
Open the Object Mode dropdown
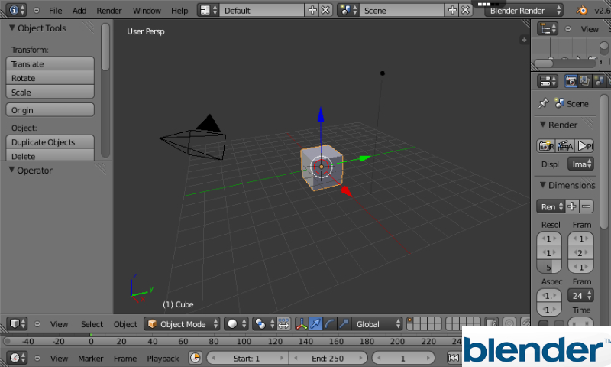pyautogui.click(x=182, y=324)
